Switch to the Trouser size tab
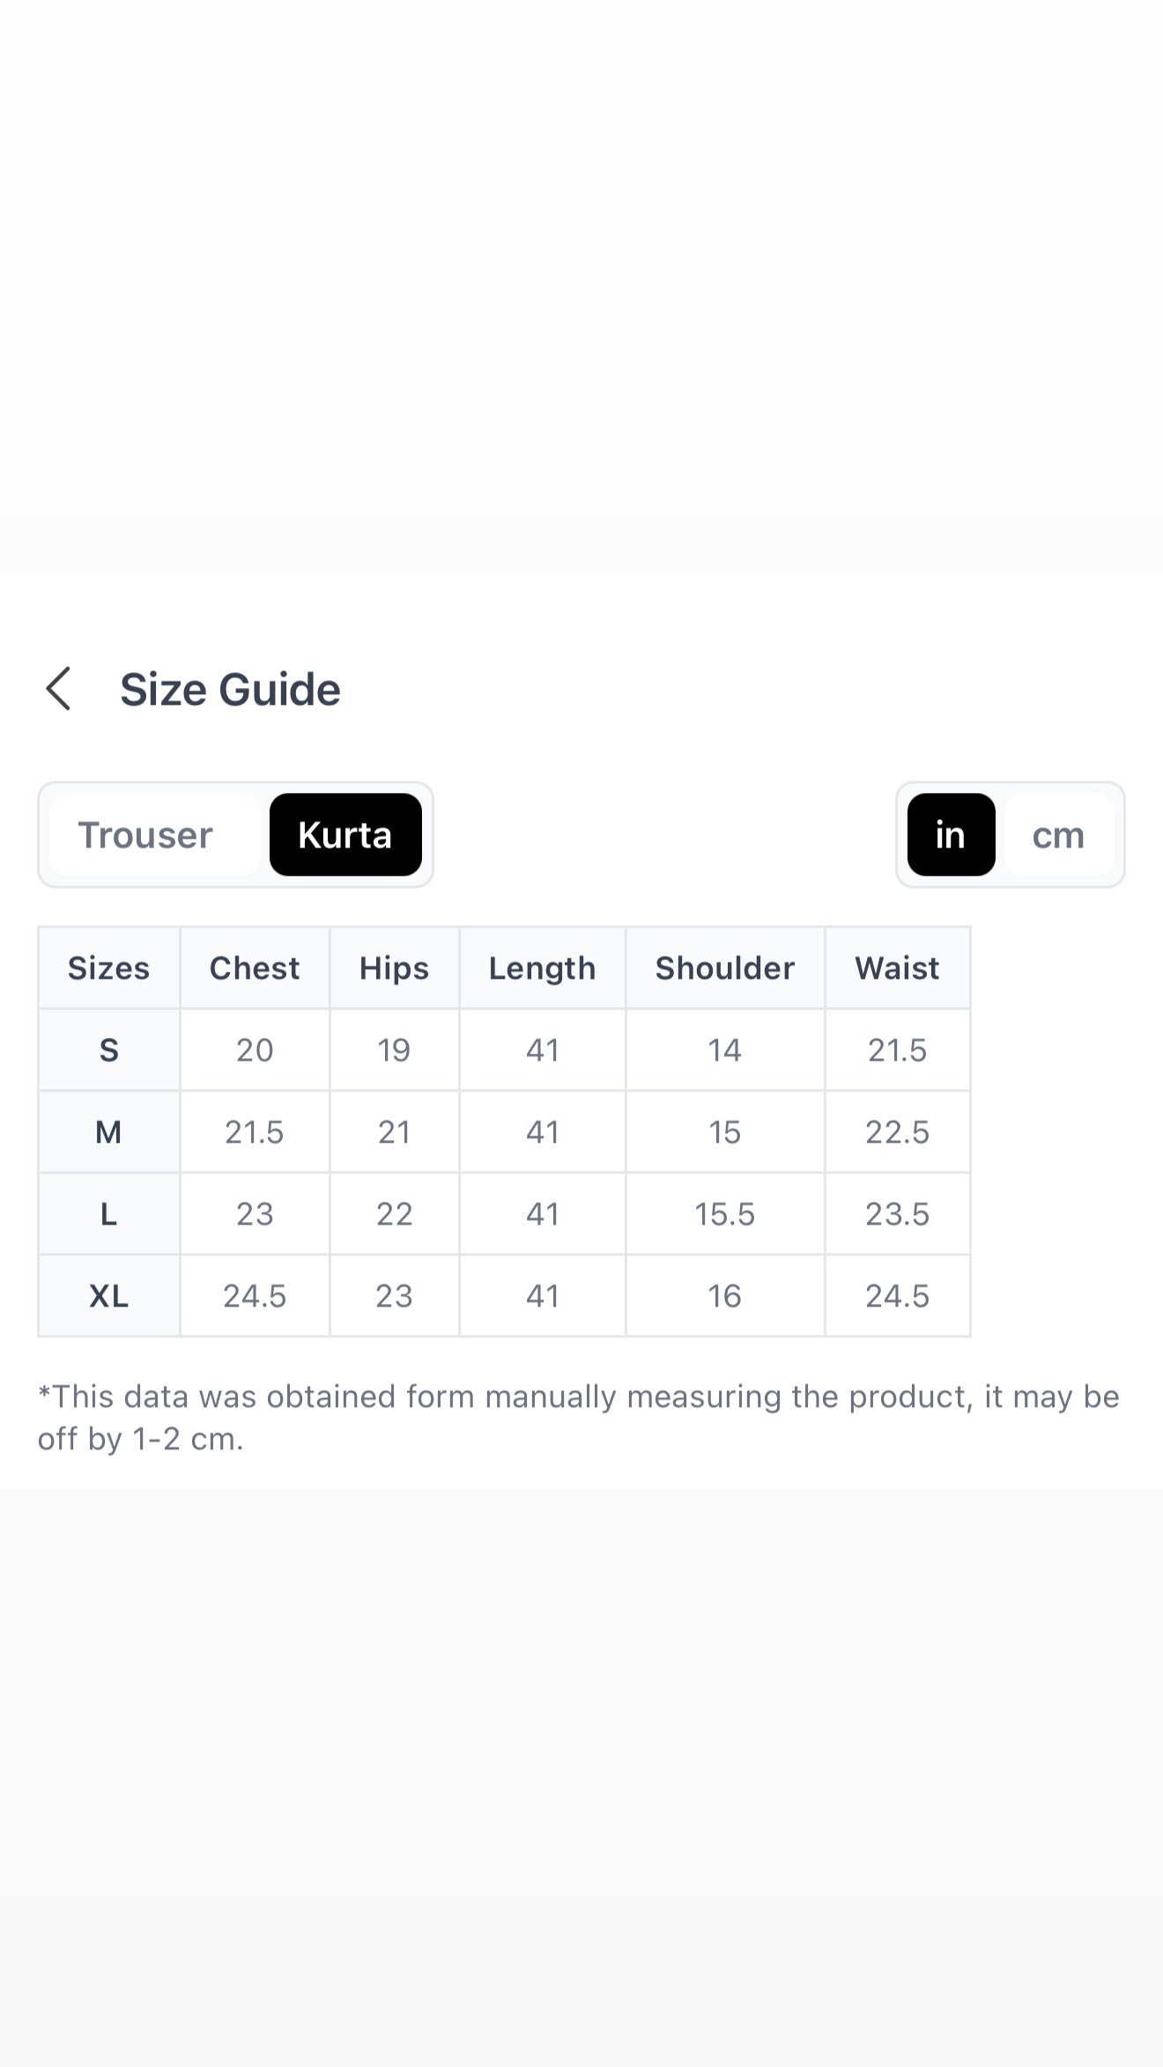The width and height of the screenshot is (1163, 2067). coord(145,834)
